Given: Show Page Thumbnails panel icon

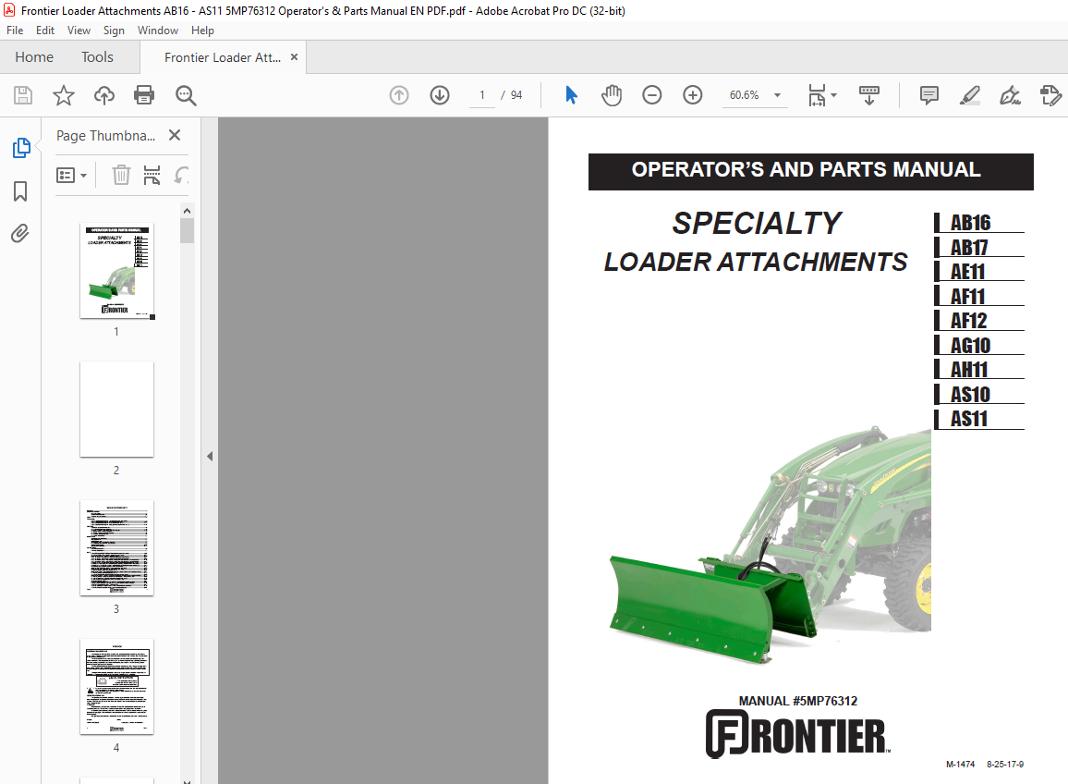Looking at the screenshot, I should click(21, 147).
